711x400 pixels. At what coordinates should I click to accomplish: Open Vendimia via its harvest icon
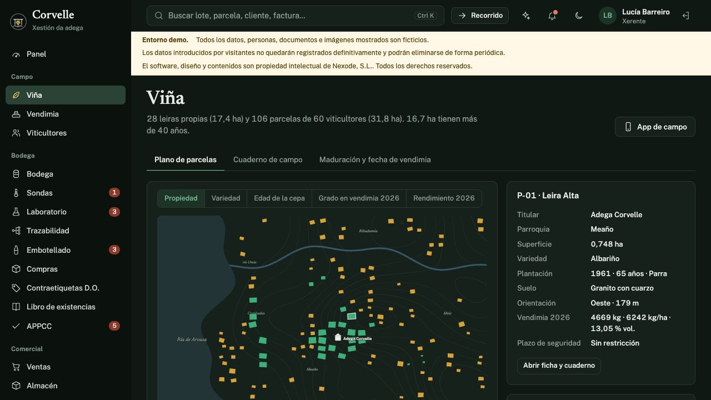pos(16,114)
